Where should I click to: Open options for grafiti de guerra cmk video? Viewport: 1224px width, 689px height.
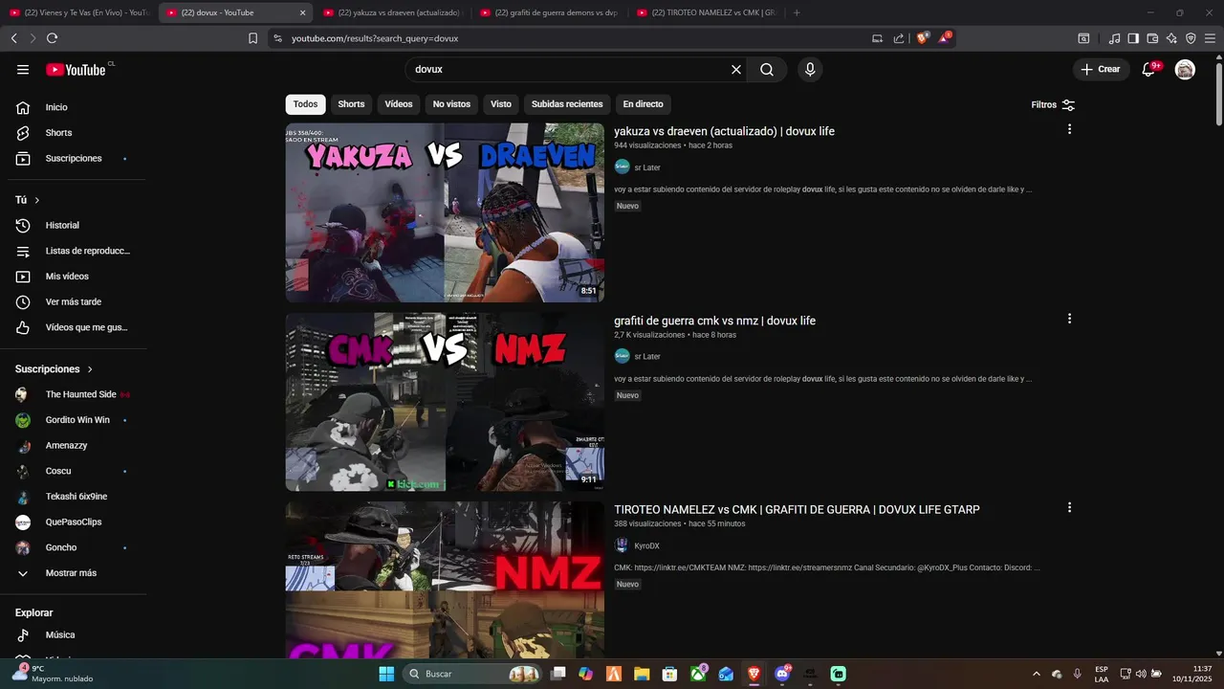[x=1069, y=319]
